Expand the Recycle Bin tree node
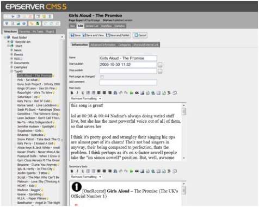This screenshot has width=259, height=207. [8, 42]
